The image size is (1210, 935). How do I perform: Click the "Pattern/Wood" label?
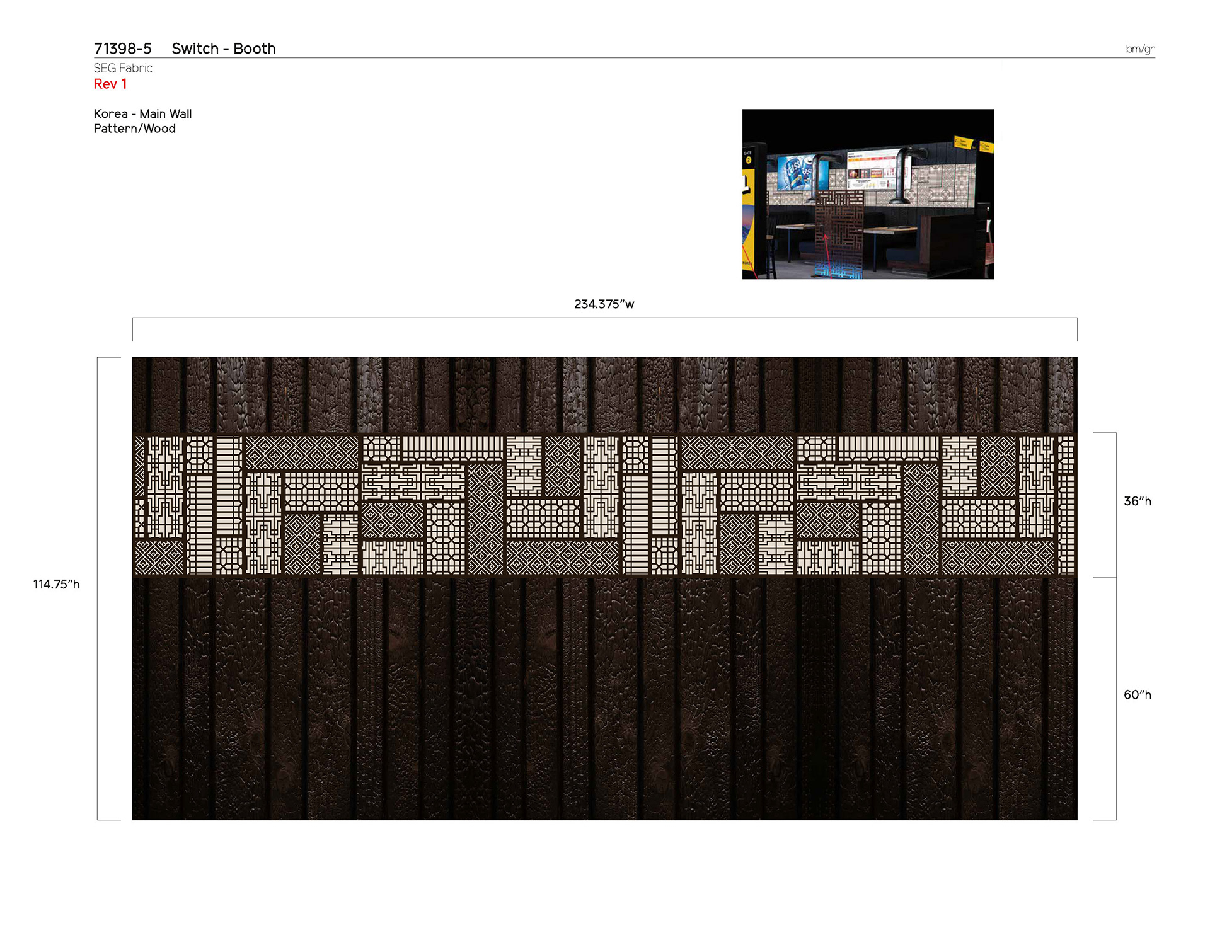(134, 129)
